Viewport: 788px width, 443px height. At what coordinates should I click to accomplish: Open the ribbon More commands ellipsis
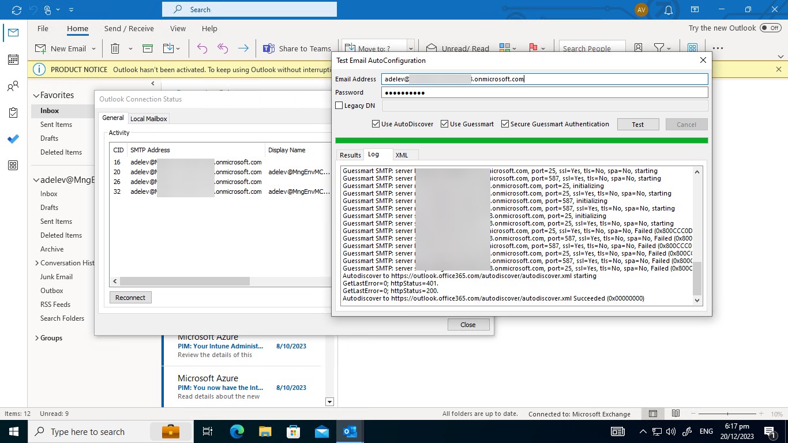[x=718, y=48]
